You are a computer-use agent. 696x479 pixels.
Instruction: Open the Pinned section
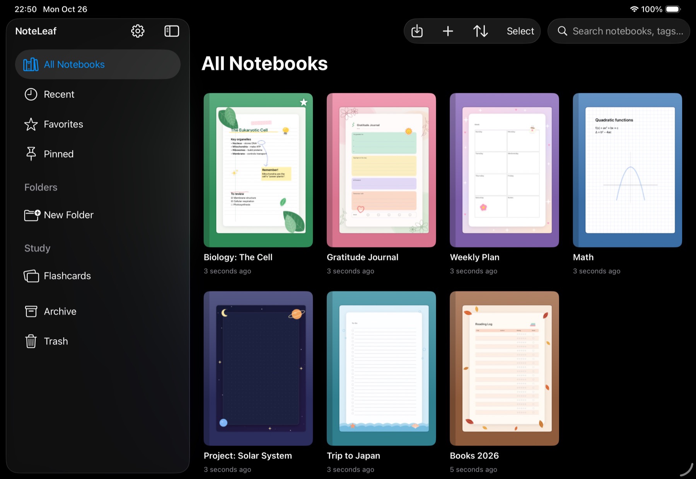98,154
